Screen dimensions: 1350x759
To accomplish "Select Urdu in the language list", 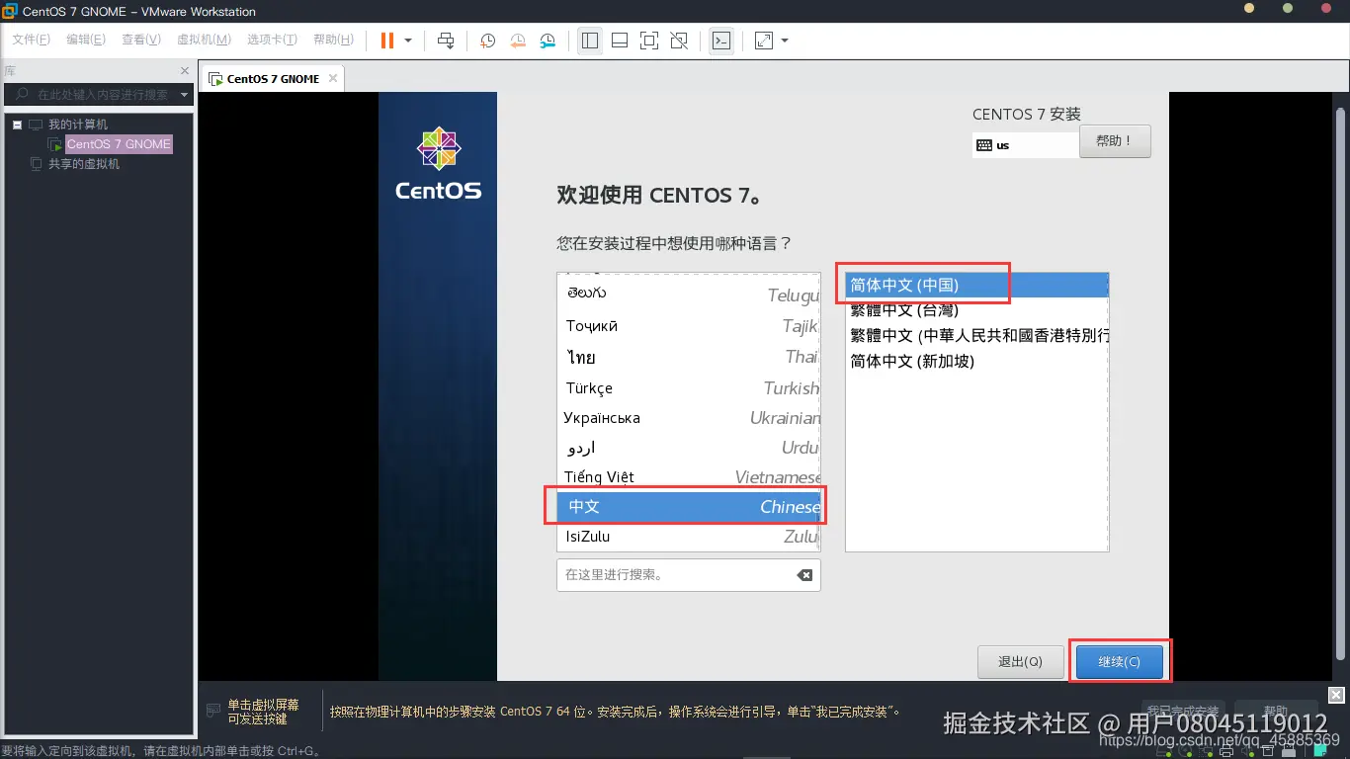I will click(689, 448).
